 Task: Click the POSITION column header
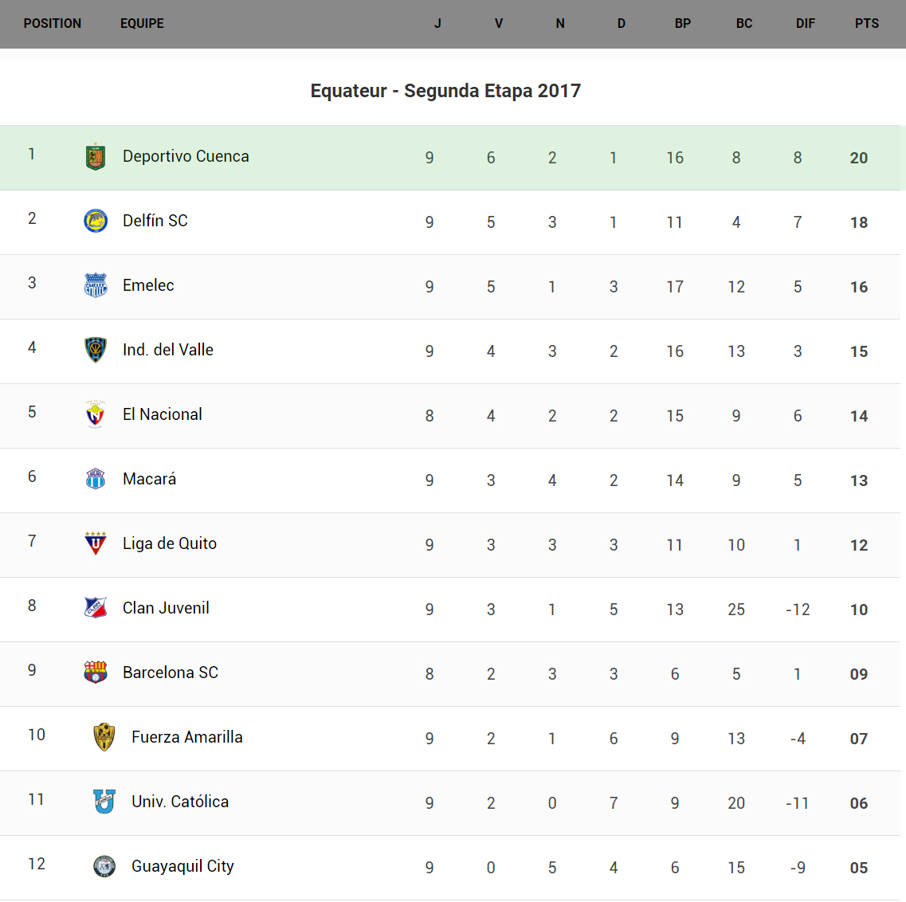click(53, 24)
